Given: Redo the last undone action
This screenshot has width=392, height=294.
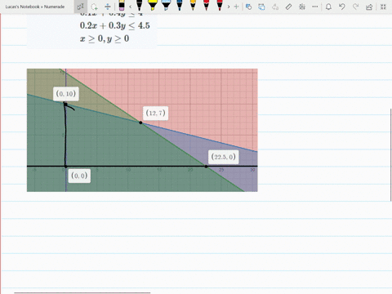Looking at the screenshot, I should tap(355, 7).
